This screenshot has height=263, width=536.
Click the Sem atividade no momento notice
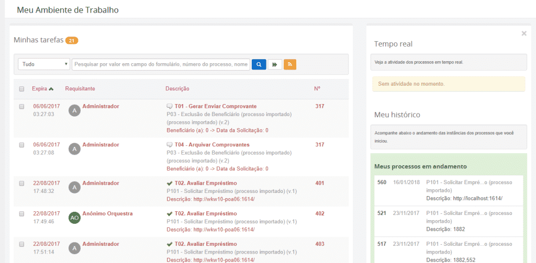(x=449, y=84)
